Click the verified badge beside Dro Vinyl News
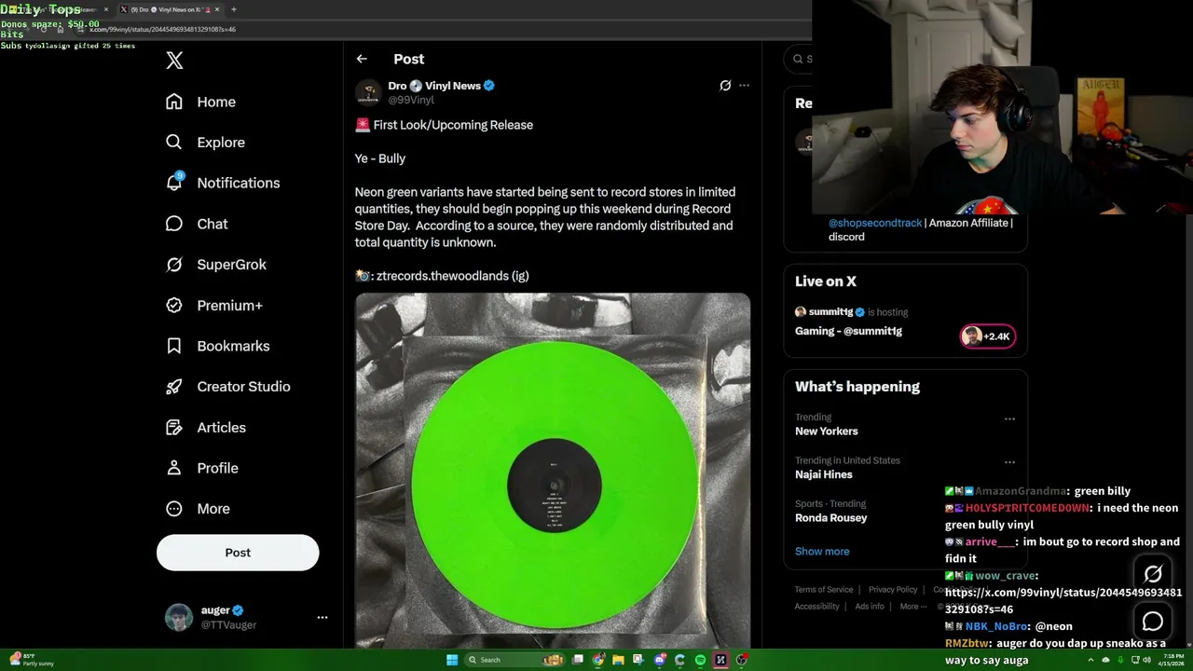Screen dimensions: 1193x671 coord(489,85)
